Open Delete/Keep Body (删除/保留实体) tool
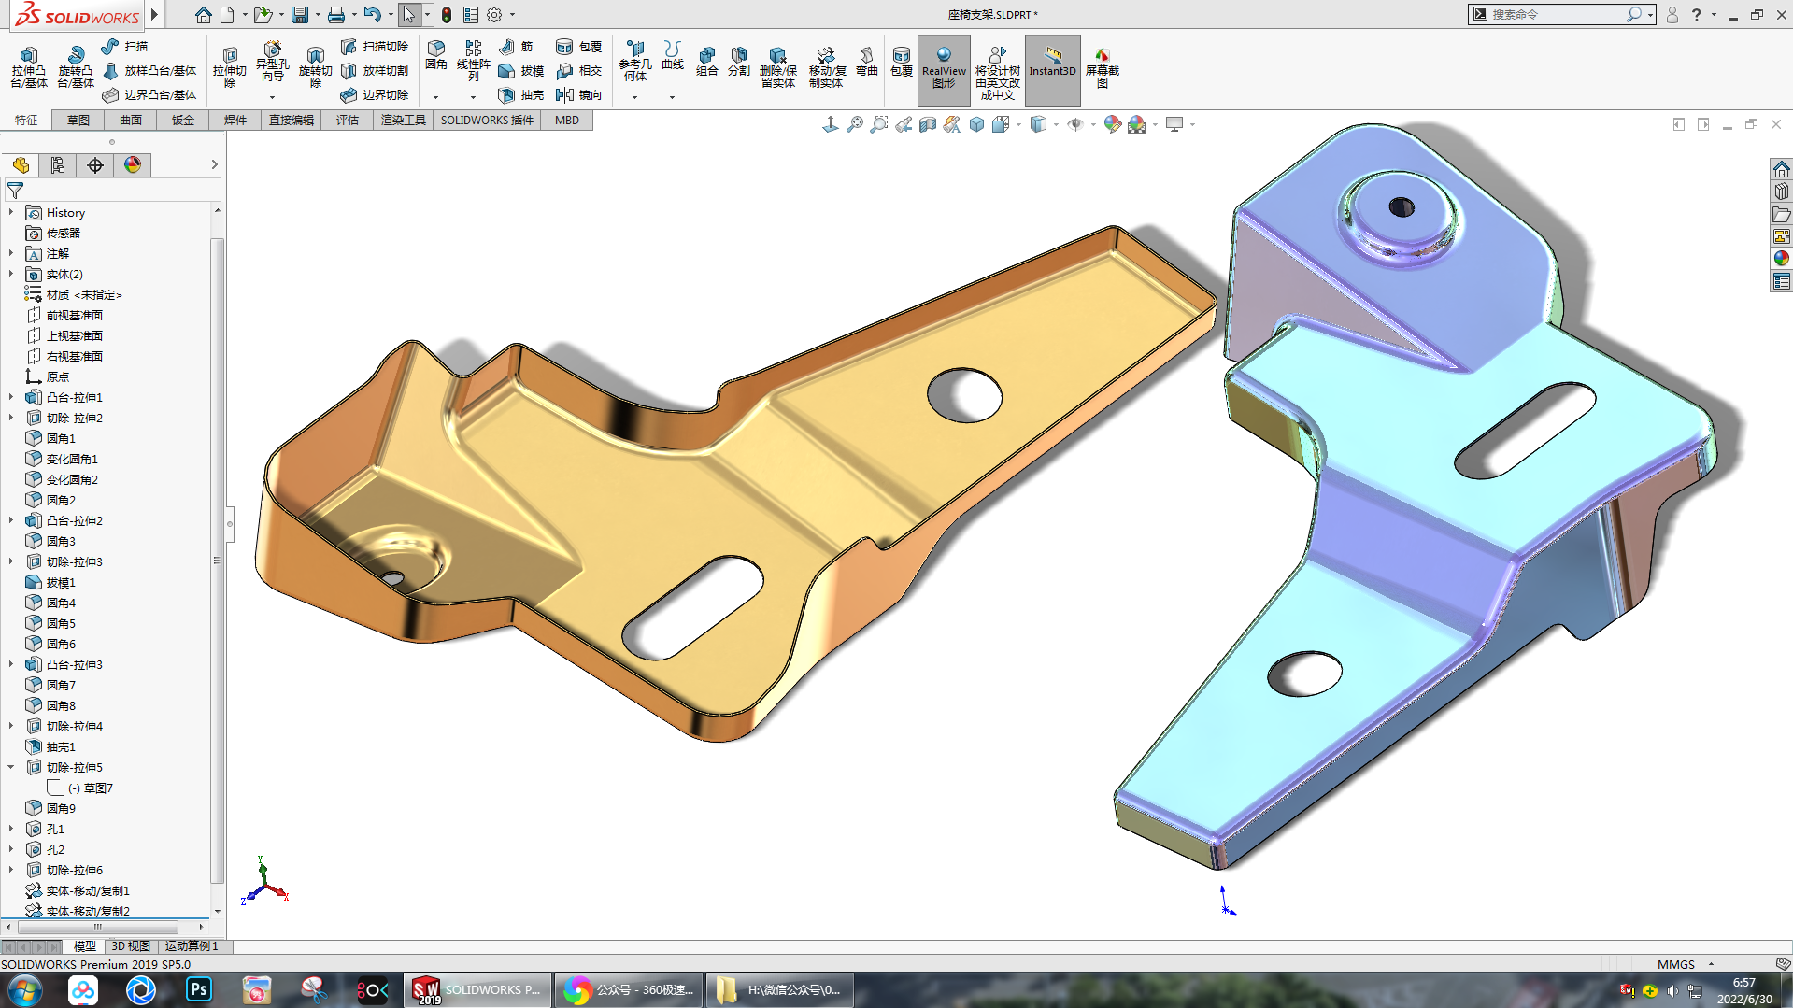 pyautogui.click(x=778, y=67)
